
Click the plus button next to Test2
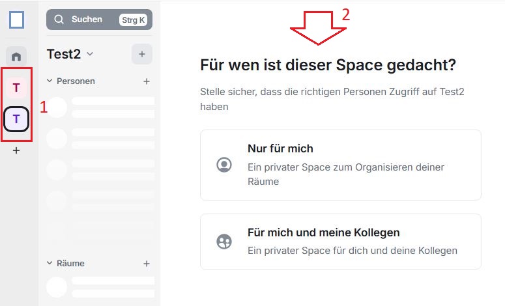point(142,54)
